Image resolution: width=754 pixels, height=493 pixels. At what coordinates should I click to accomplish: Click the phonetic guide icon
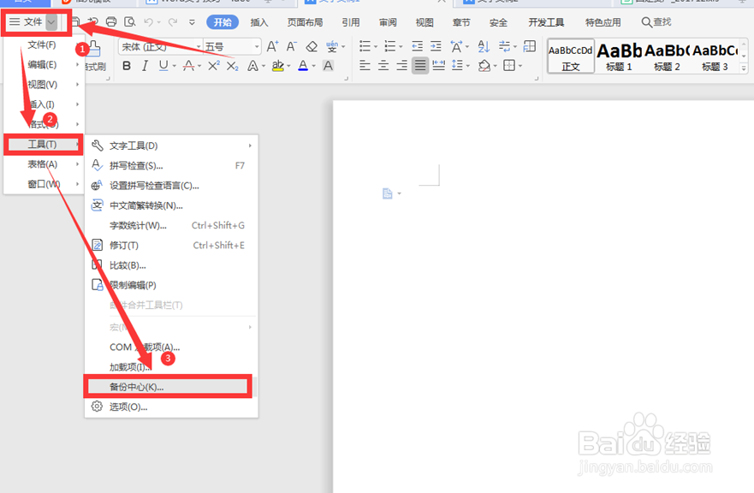click(x=332, y=47)
